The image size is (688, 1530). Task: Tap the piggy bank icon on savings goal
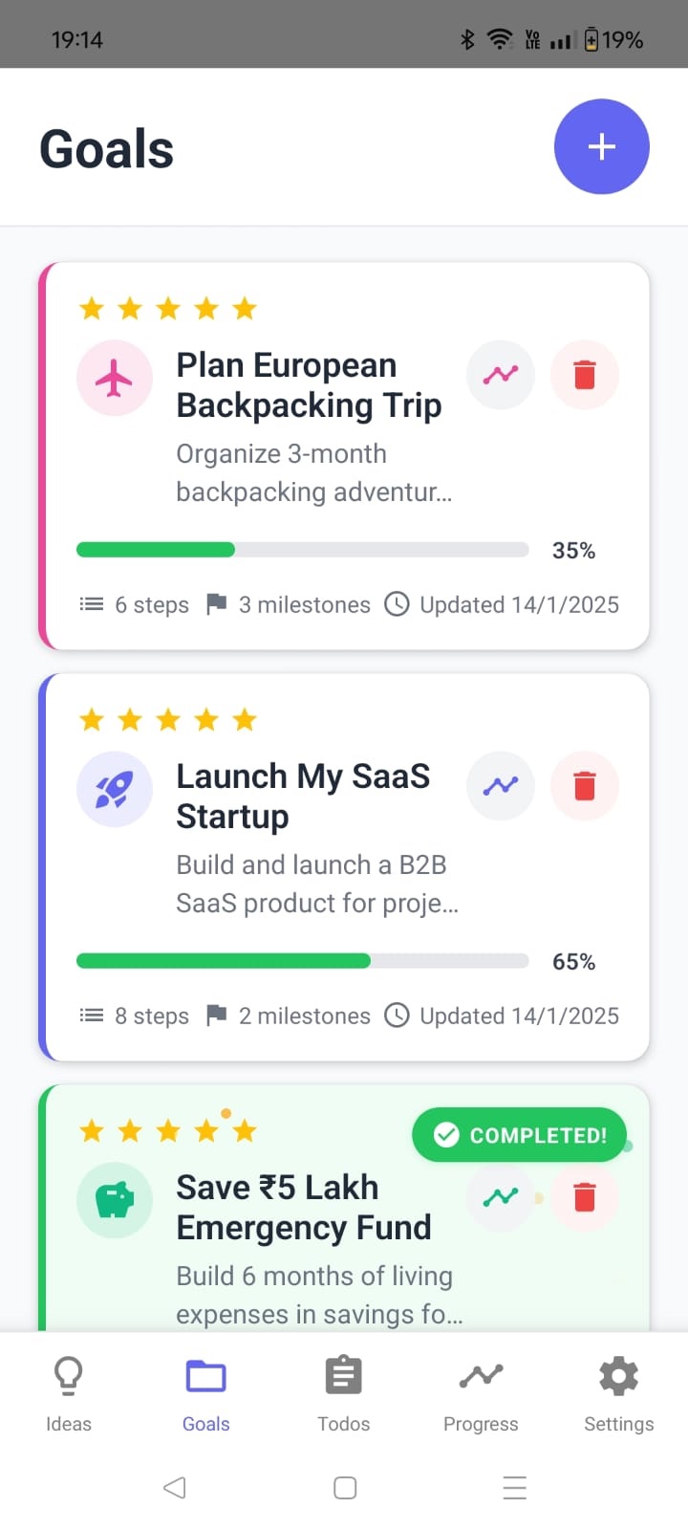[115, 1200]
